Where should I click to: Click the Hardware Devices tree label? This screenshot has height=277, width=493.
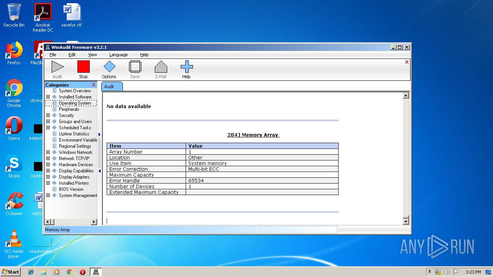point(76,165)
